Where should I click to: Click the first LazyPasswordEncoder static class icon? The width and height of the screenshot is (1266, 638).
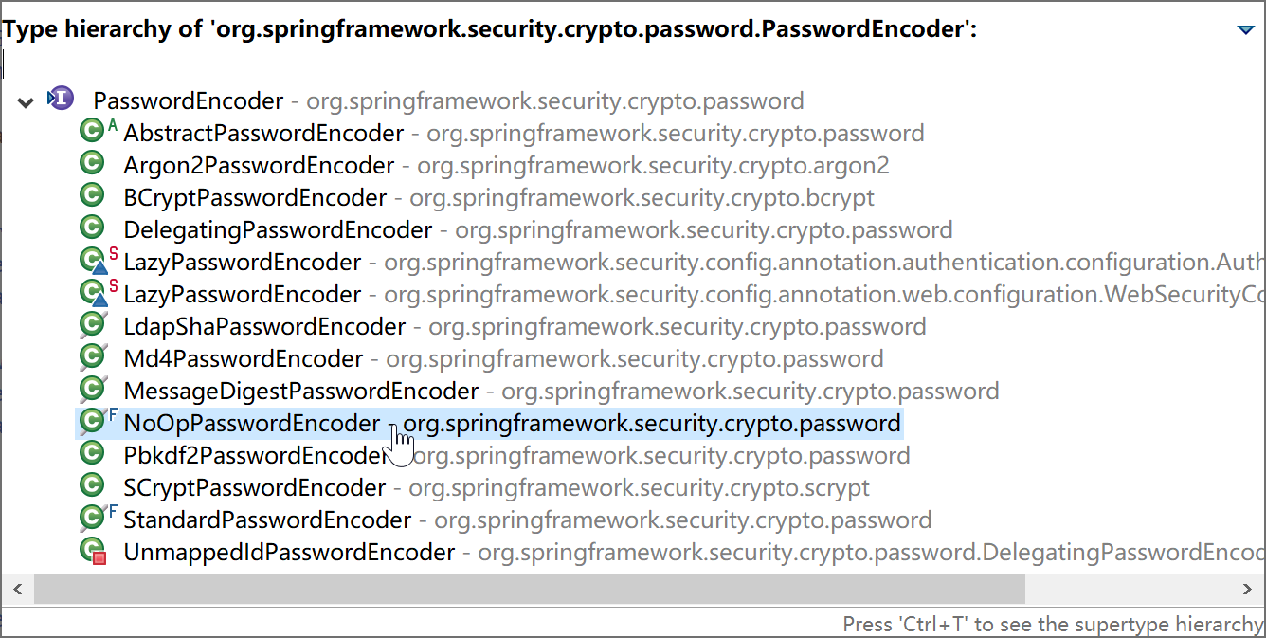click(92, 262)
